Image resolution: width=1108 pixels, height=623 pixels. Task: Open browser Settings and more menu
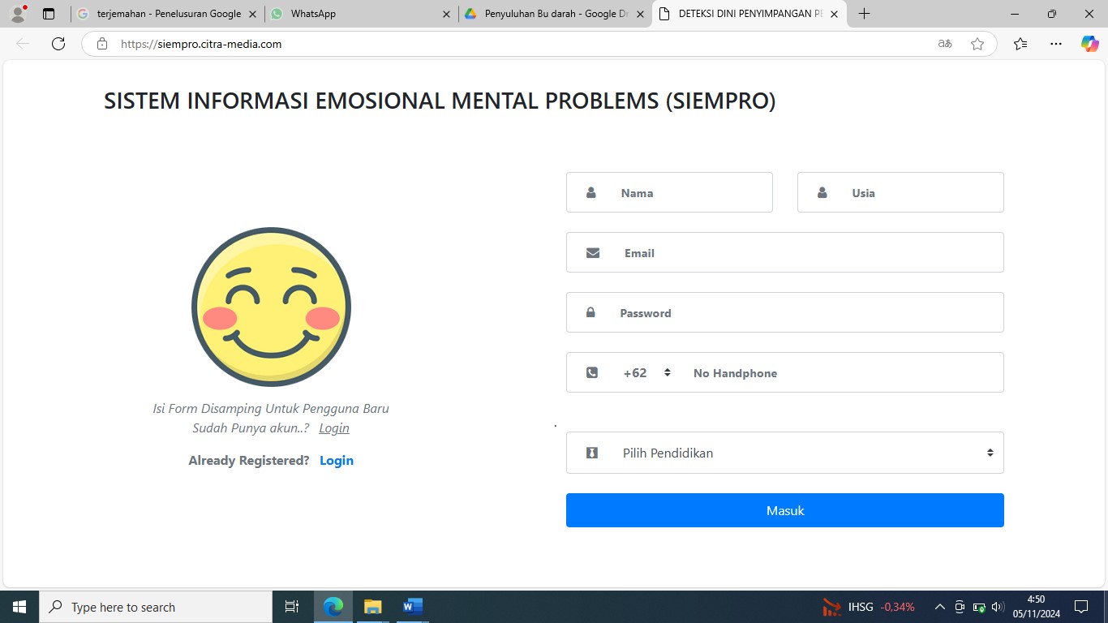click(x=1055, y=44)
